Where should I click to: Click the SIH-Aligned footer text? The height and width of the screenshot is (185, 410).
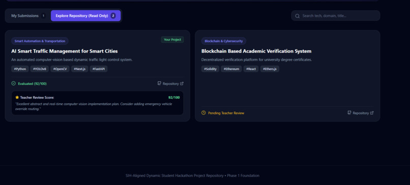point(192,175)
